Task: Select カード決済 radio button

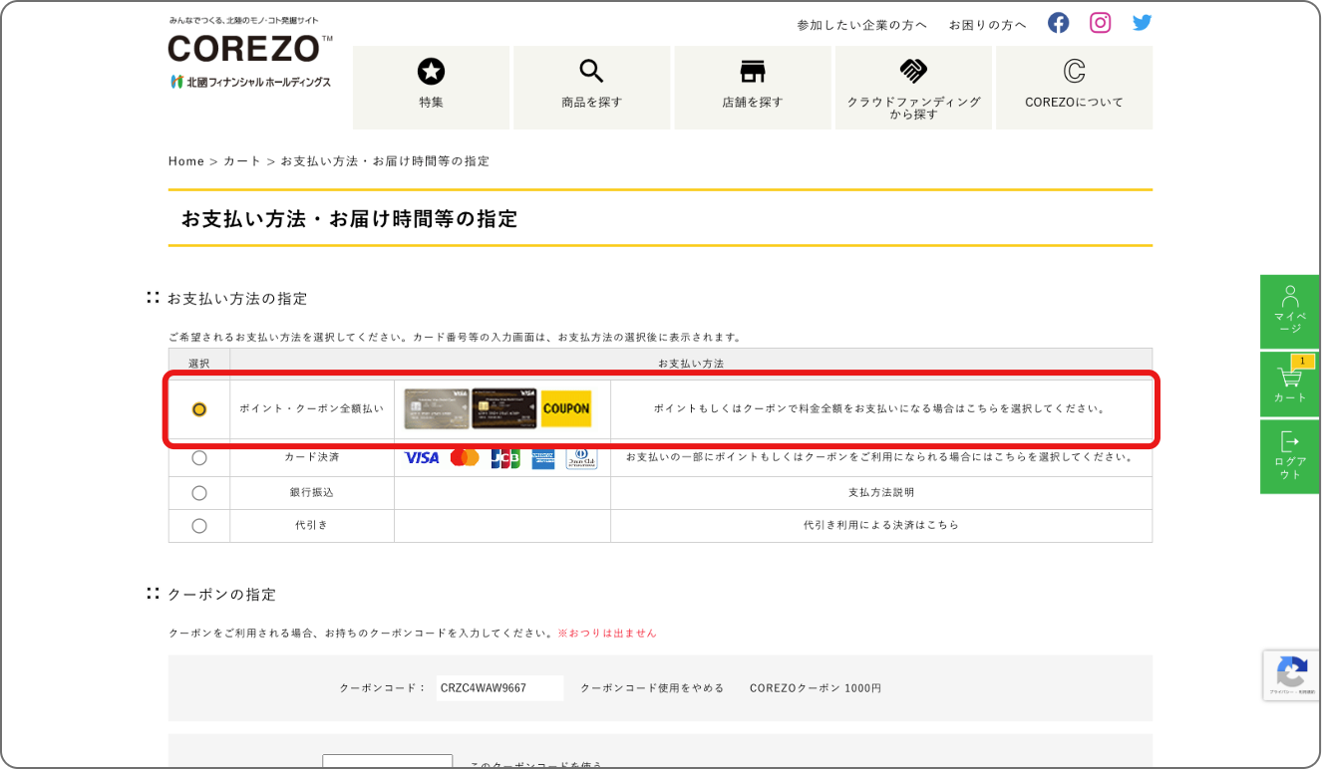Action: (x=199, y=458)
